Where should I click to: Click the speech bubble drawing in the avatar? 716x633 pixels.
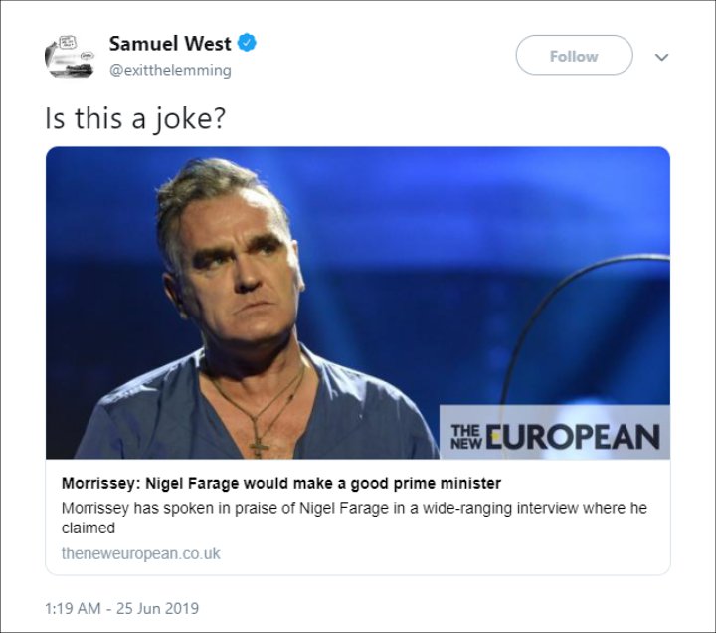click(68, 43)
